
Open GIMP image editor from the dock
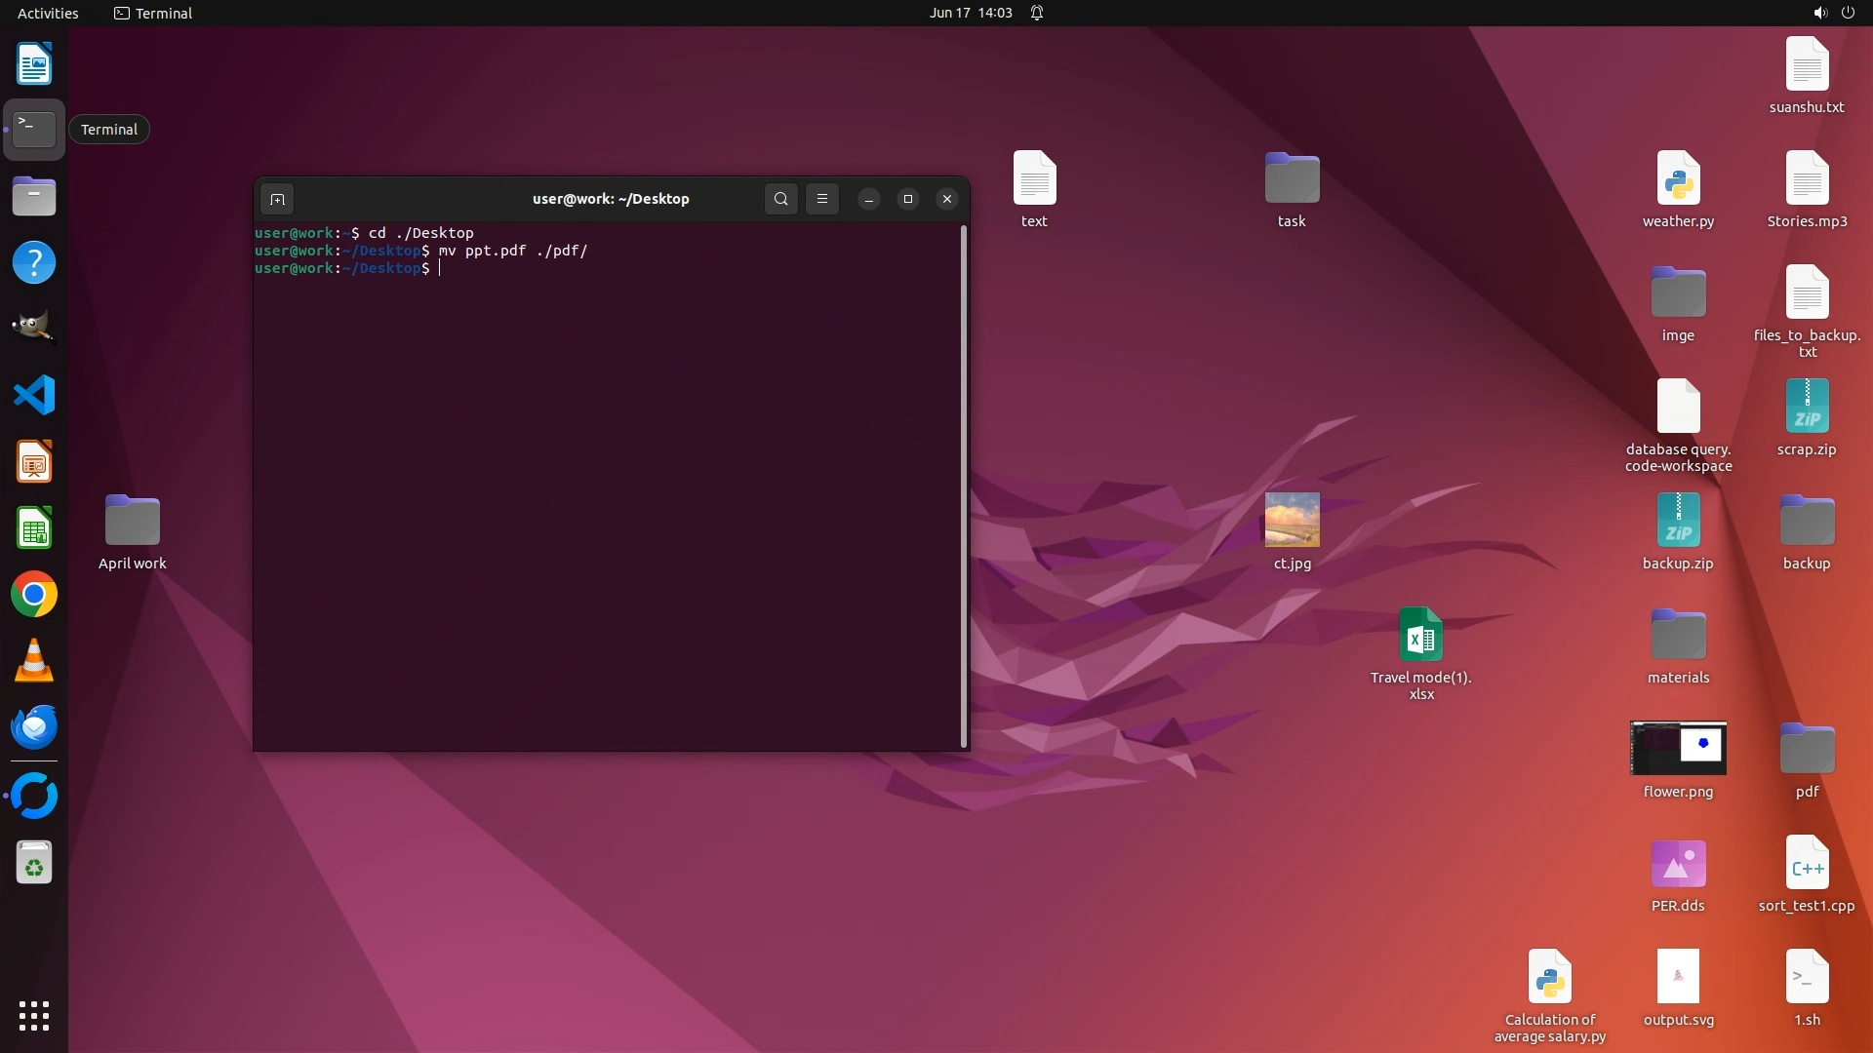tap(34, 330)
